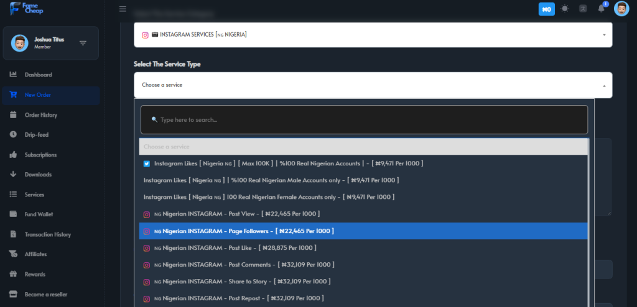This screenshot has height=307, width=637.
Task: Open Transaction History link in sidebar
Action: tap(48, 235)
